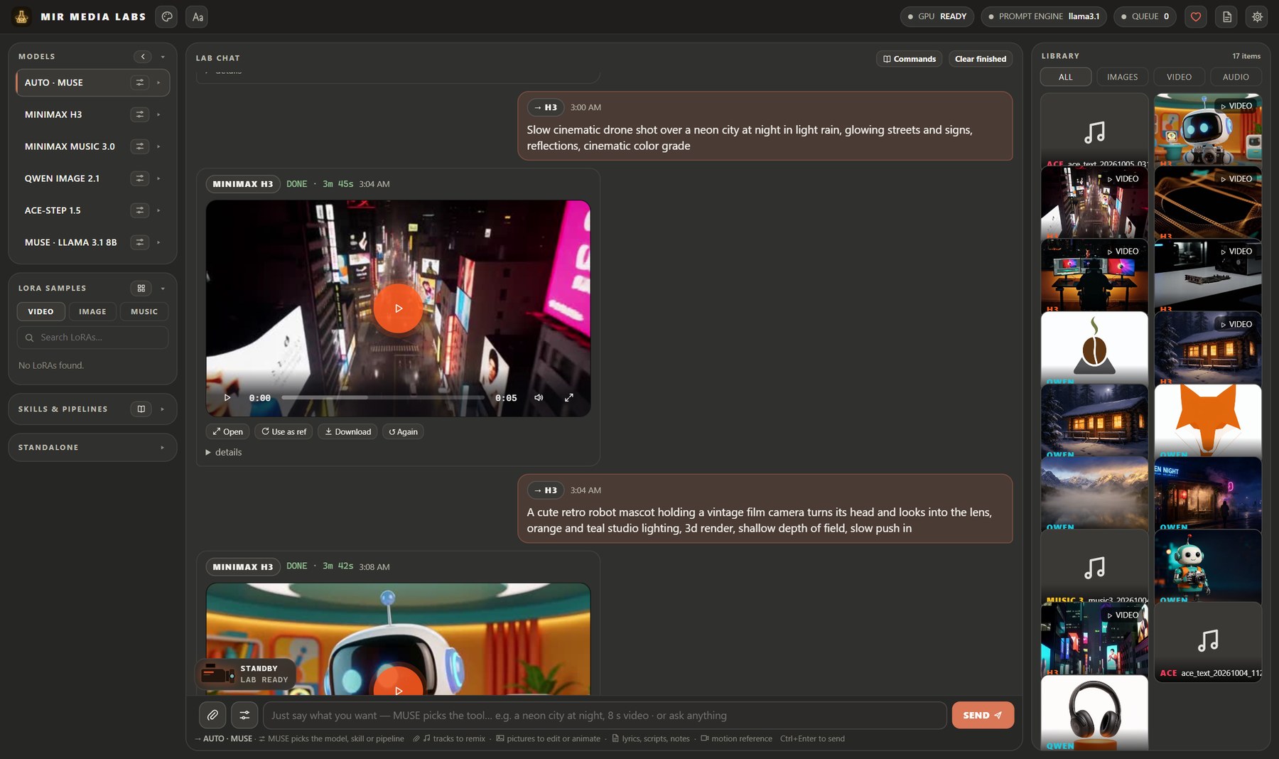Open the theme palette icon in header
The height and width of the screenshot is (759, 1279).
(166, 17)
